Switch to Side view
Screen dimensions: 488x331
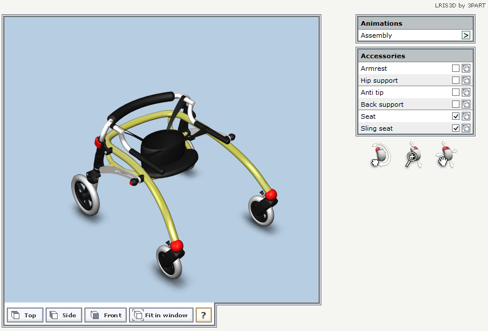pos(64,315)
